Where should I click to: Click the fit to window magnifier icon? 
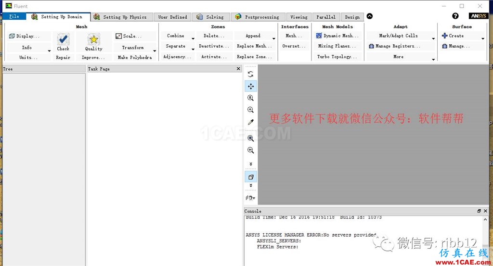click(x=250, y=138)
